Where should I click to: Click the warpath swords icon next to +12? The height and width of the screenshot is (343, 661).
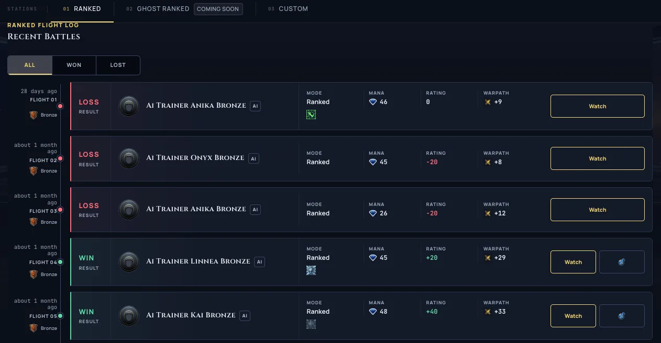[488, 213]
